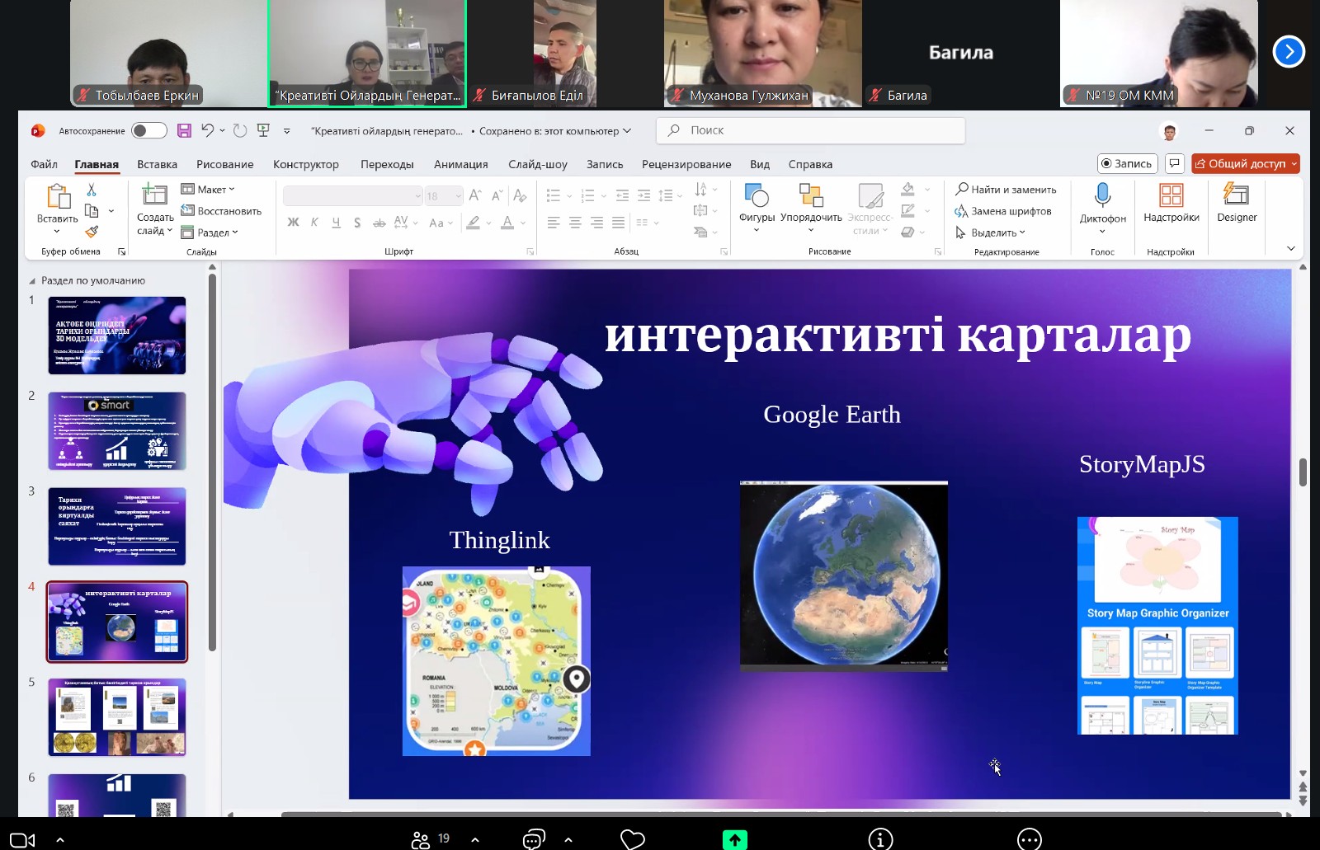The height and width of the screenshot is (850, 1320).
Task: Open the Zoom meeting info icon
Action: coord(880,839)
